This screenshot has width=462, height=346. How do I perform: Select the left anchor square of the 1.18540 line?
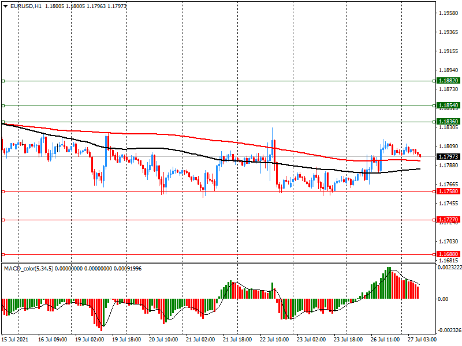(3, 106)
